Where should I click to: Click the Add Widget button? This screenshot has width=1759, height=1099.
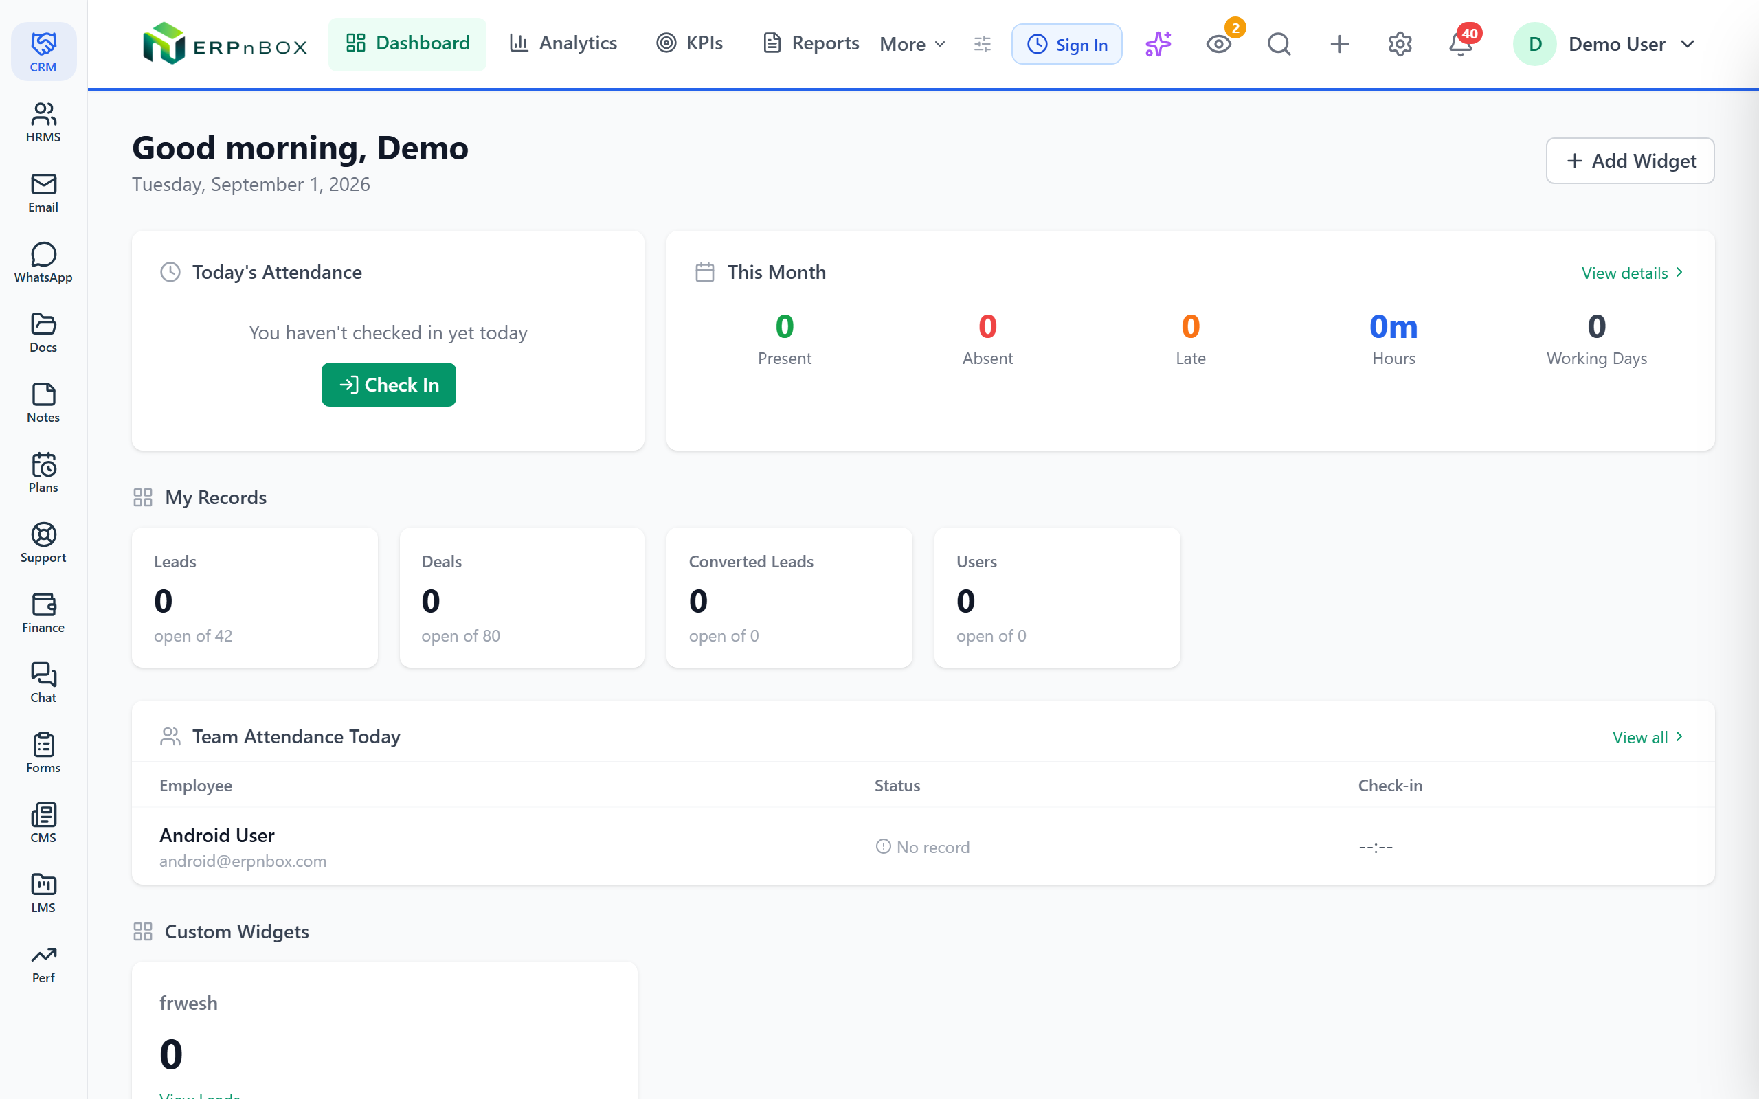click(x=1630, y=161)
